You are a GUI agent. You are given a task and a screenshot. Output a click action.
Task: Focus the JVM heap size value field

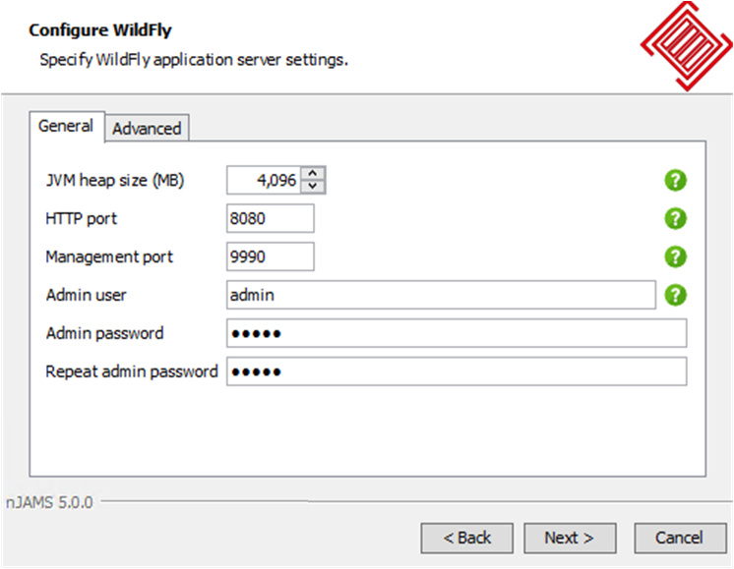tap(264, 180)
